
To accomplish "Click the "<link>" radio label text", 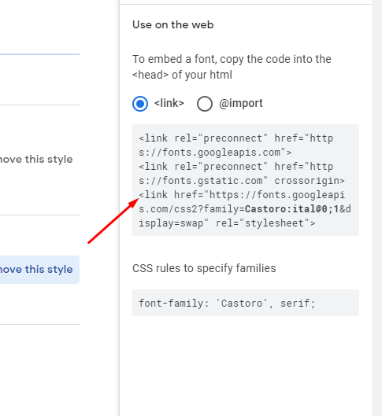I will point(169,103).
